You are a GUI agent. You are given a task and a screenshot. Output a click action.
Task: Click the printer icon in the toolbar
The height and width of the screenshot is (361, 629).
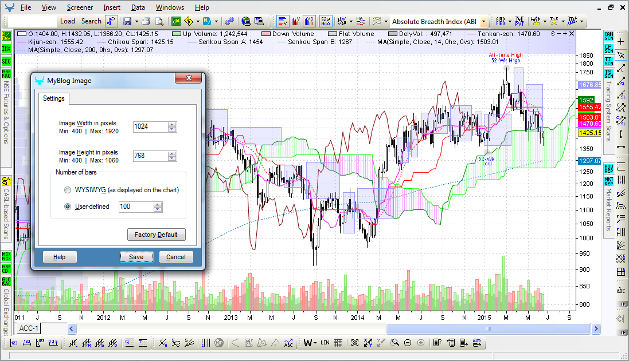(146, 21)
